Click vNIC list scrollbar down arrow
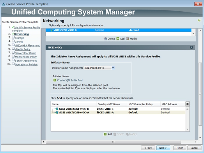Image resolution: width=204 pixels, height=153 pixels. pos(194,34)
